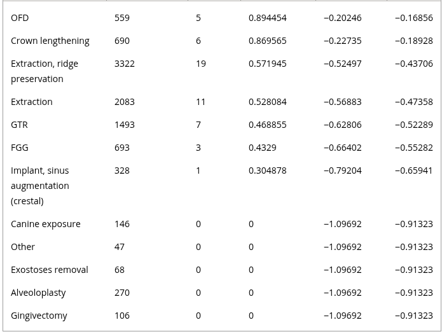The height and width of the screenshot is (334, 442).
Task: Click the Extraction, ridge preservation label
Action: click(x=45, y=71)
